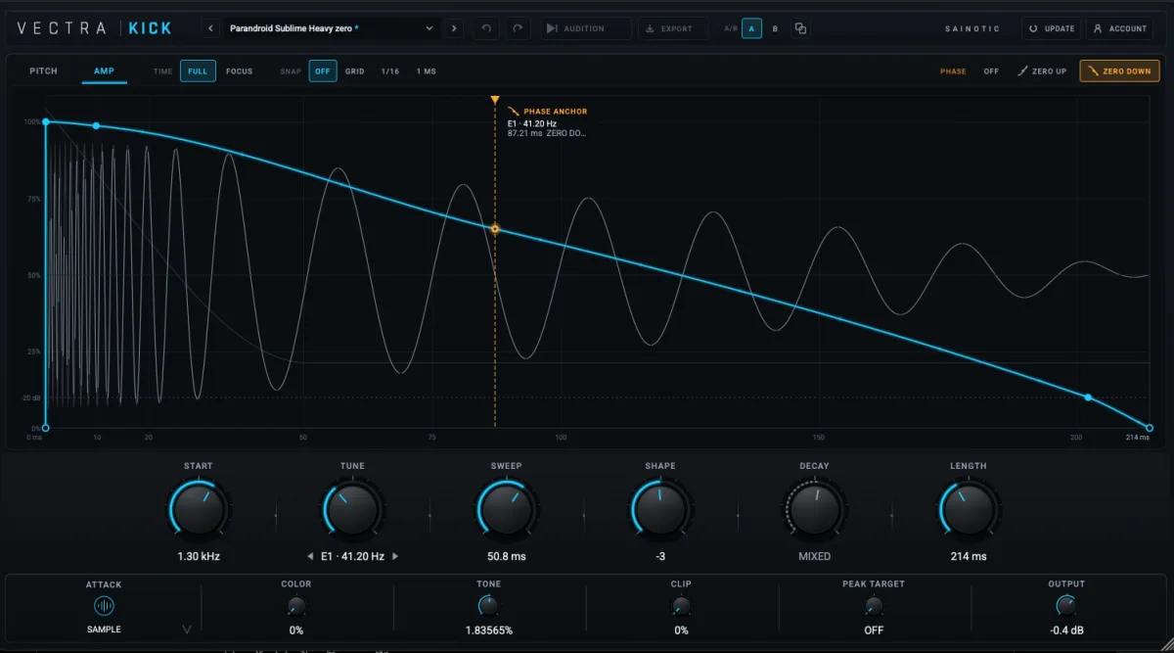Select A/B slot A
This screenshot has width=1174, height=653.
tap(752, 28)
